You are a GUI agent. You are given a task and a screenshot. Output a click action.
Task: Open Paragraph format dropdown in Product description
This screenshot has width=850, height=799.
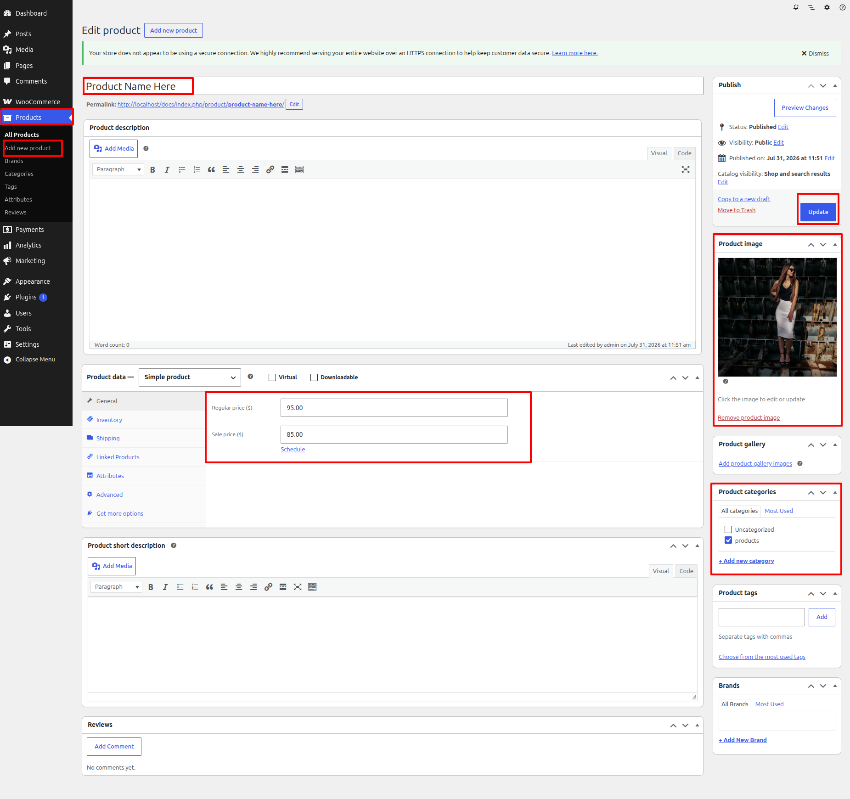pyautogui.click(x=118, y=169)
